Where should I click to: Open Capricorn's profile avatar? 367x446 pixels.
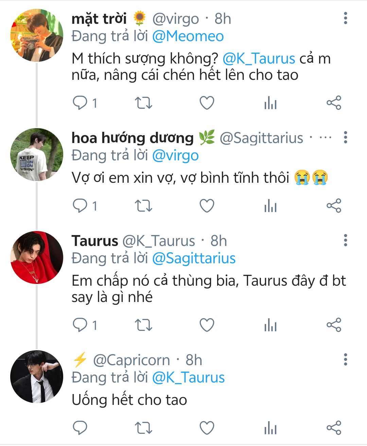pos(37,377)
